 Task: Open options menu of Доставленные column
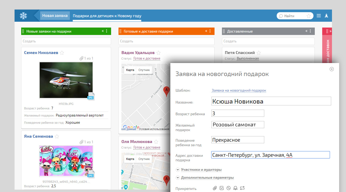click(311, 31)
